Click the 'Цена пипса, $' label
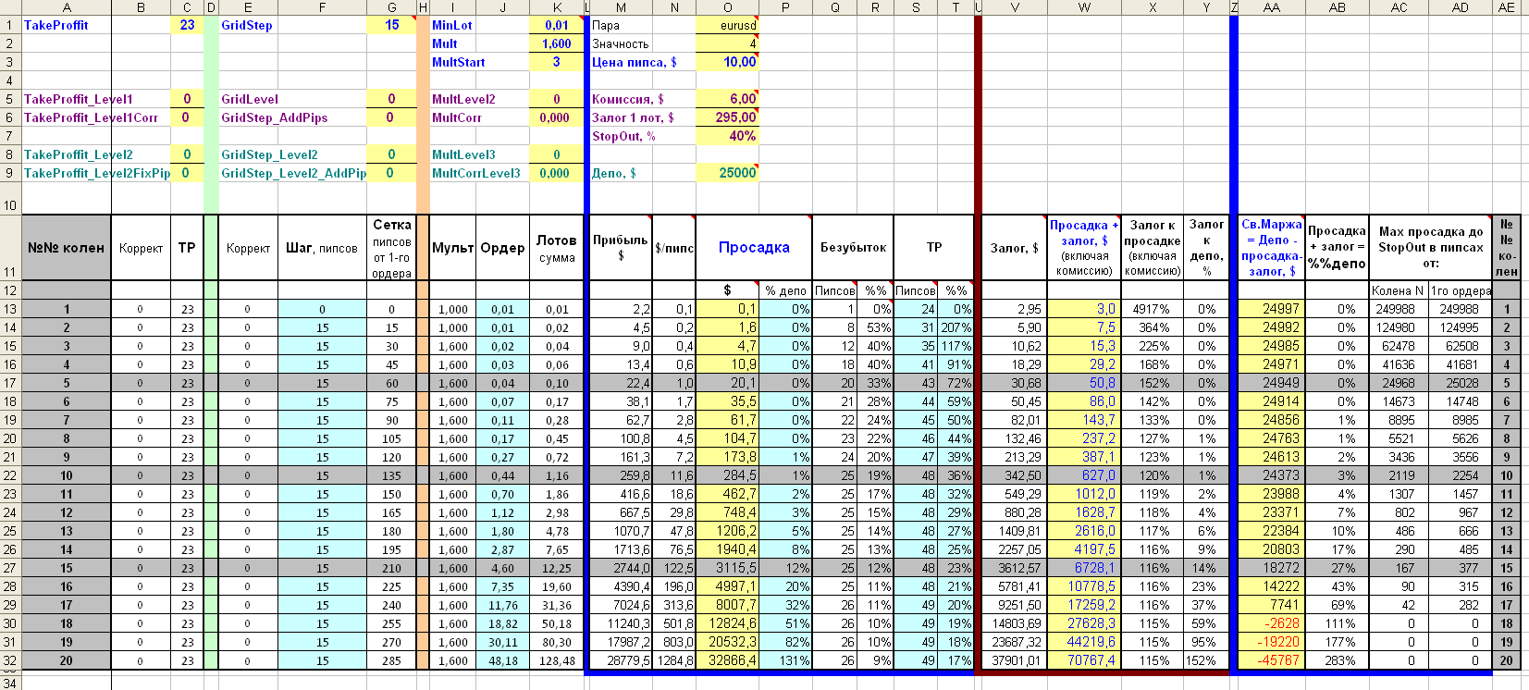The width and height of the screenshot is (1529, 690). point(635,62)
